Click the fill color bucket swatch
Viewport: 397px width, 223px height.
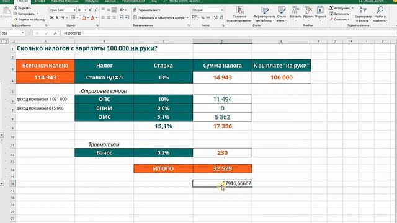pyautogui.click(x=84, y=18)
